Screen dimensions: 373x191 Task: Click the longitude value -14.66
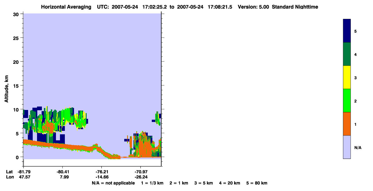(102, 177)
